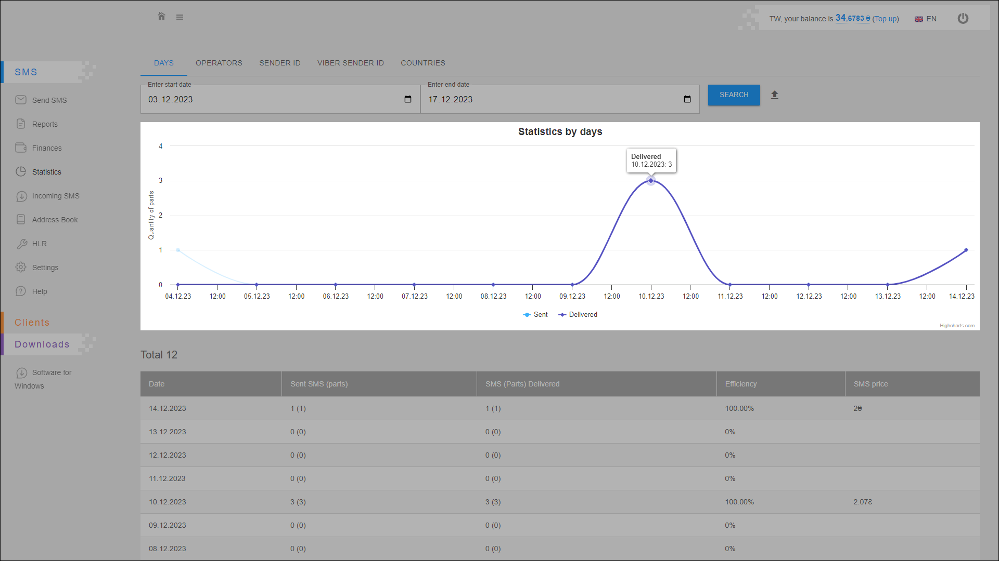Expand the Clients sidebar section
The image size is (999, 561).
[32, 323]
